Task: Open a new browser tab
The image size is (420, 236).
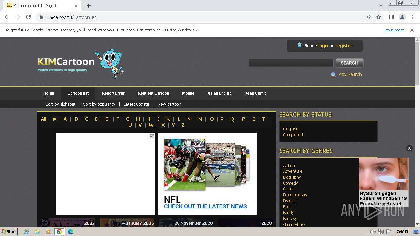Action: coord(89,6)
